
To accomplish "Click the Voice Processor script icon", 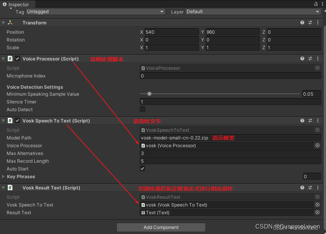I will tap(10, 59).
